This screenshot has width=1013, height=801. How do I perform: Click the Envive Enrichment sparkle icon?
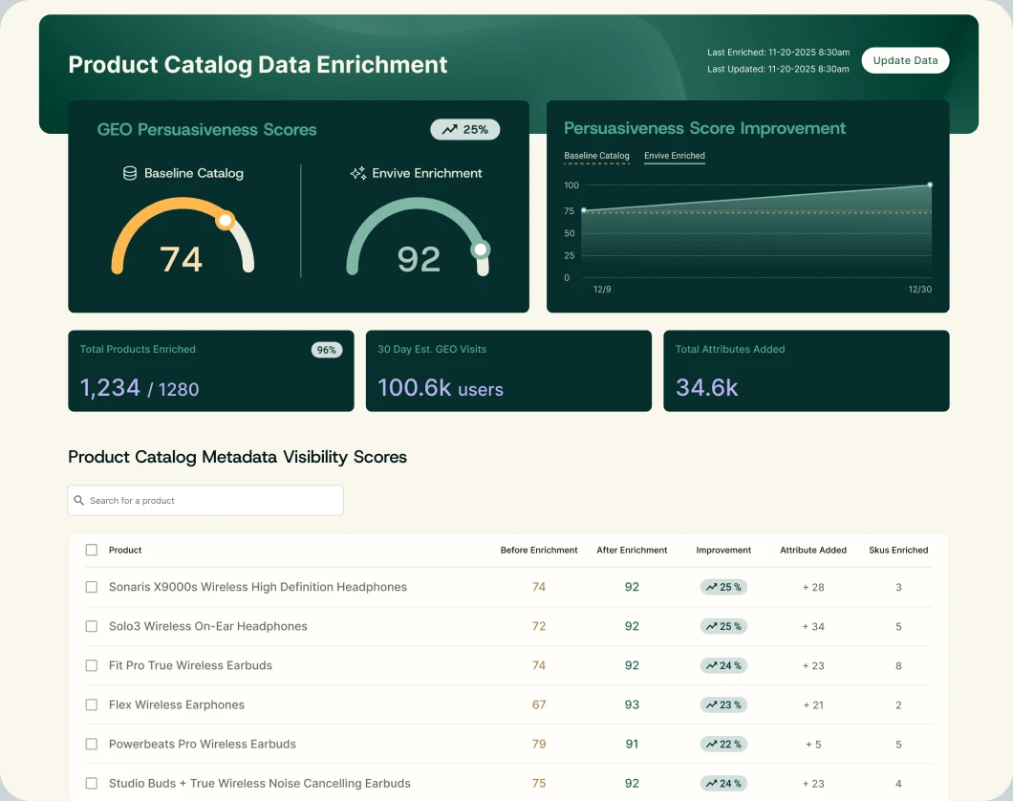tap(358, 174)
